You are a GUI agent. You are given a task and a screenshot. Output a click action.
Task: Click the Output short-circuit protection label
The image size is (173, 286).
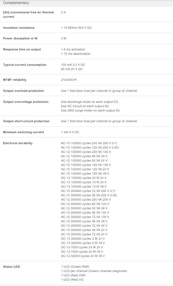tap(26, 121)
